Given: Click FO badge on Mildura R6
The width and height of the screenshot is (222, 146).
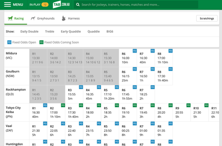Looking at the screenshot, I should tap(135, 51).
